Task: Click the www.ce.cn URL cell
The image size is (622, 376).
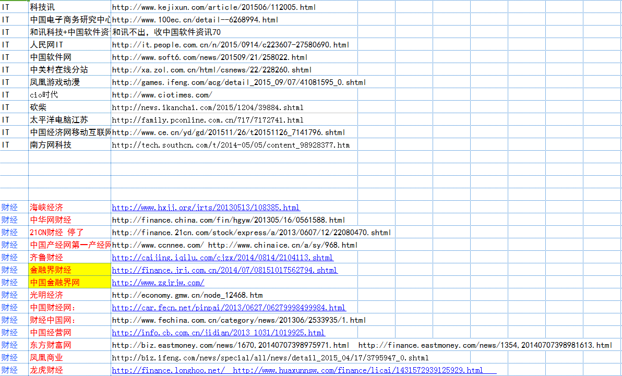Action: click(x=234, y=132)
